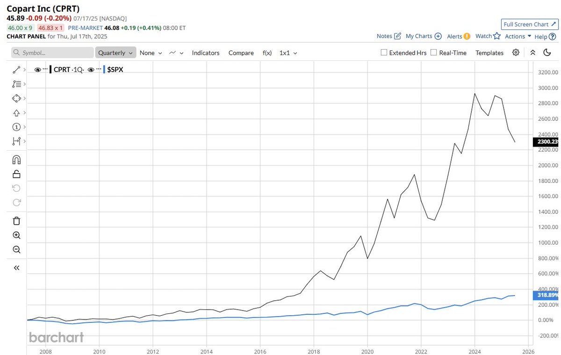This screenshot has width=561, height=355.
Task: Enable the Real-Time checkbox
Action: click(434, 52)
